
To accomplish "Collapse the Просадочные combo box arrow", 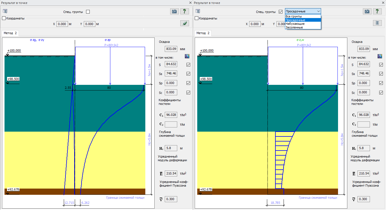I will [x=318, y=11].
